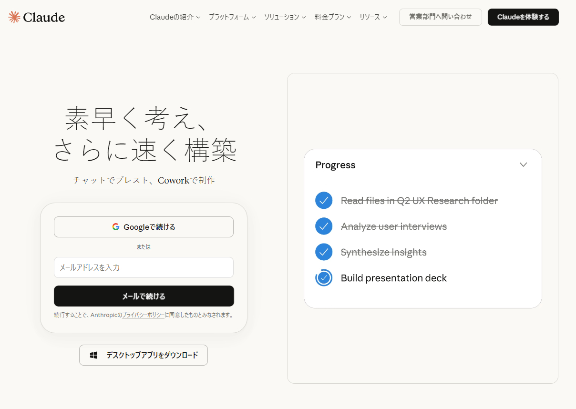Click the Windows logo on download button
Image resolution: width=576 pixels, height=409 pixels.
(x=94, y=355)
